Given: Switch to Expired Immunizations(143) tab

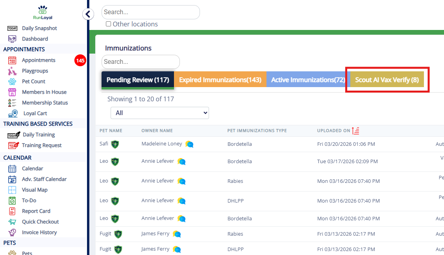Looking at the screenshot, I should coord(220,80).
